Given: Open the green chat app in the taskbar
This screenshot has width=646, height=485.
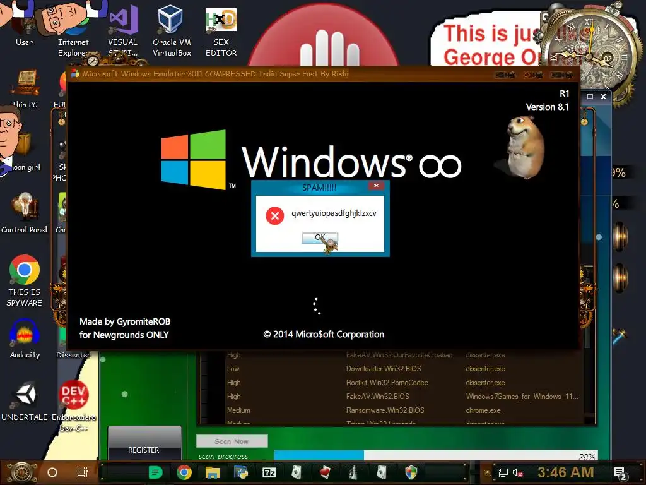Looking at the screenshot, I should 155,472.
